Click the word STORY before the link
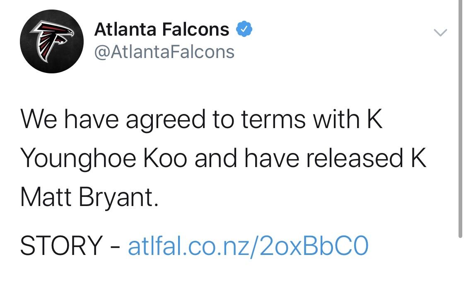 (61, 245)
